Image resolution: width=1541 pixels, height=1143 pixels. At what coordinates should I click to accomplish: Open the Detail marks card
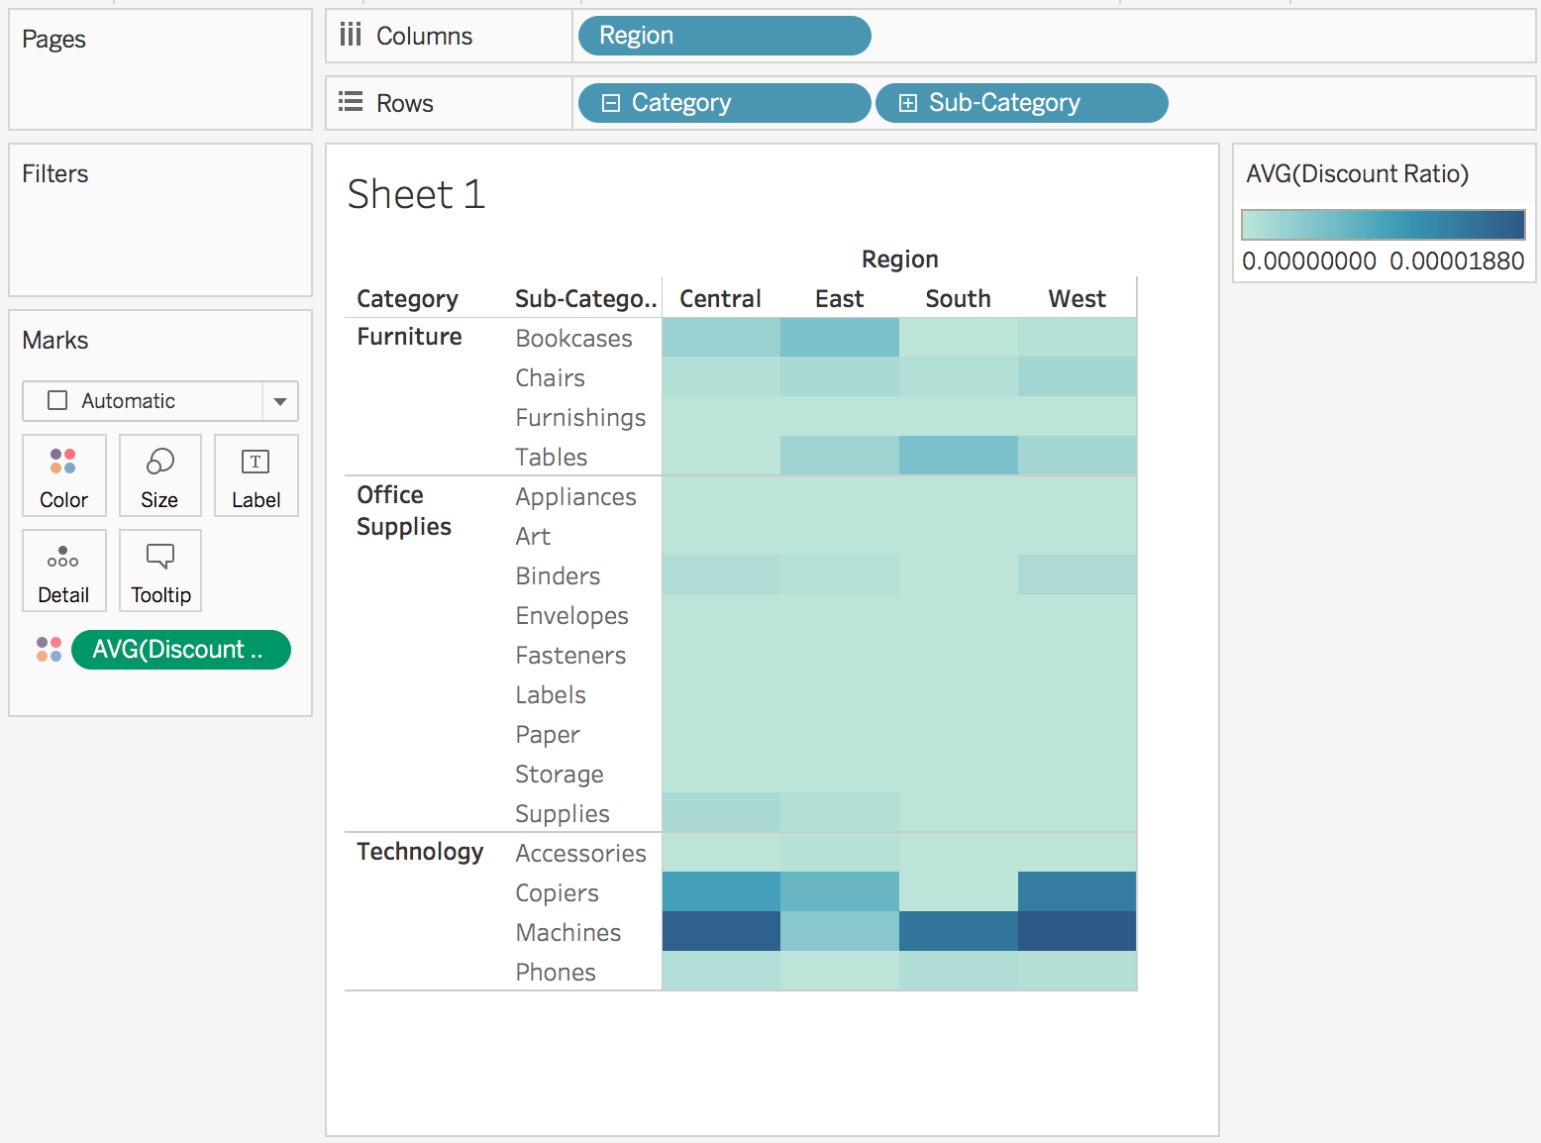click(63, 571)
